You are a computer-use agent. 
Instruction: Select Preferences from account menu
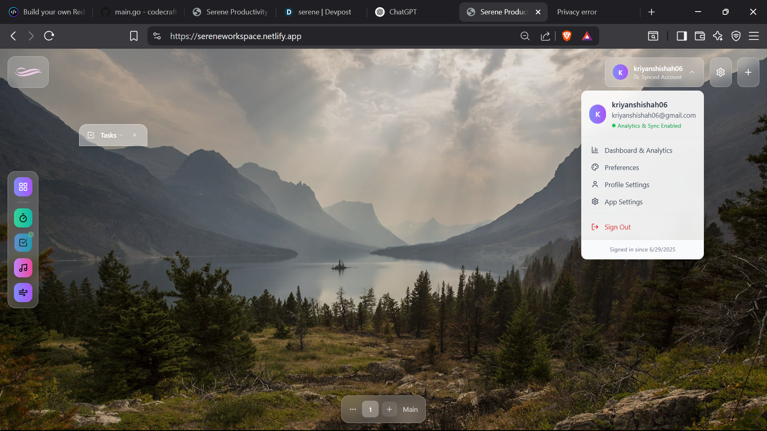click(x=622, y=168)
